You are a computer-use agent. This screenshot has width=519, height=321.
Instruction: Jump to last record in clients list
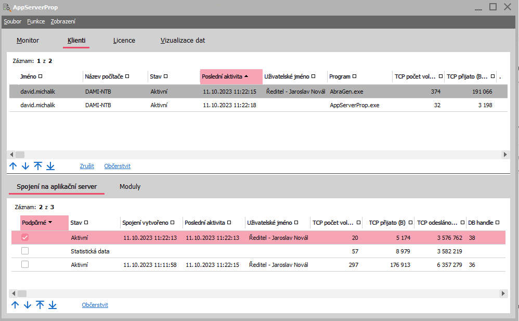click(50, 166)
